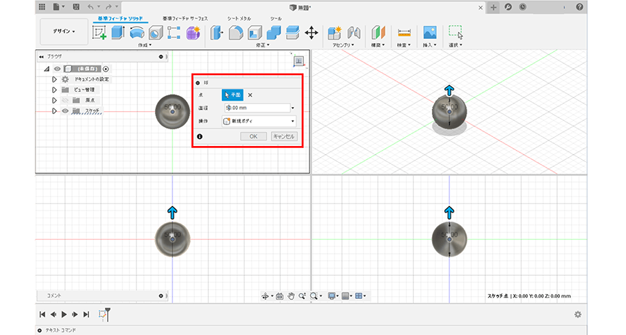Select the Revolve tool icon

point(136,32)
